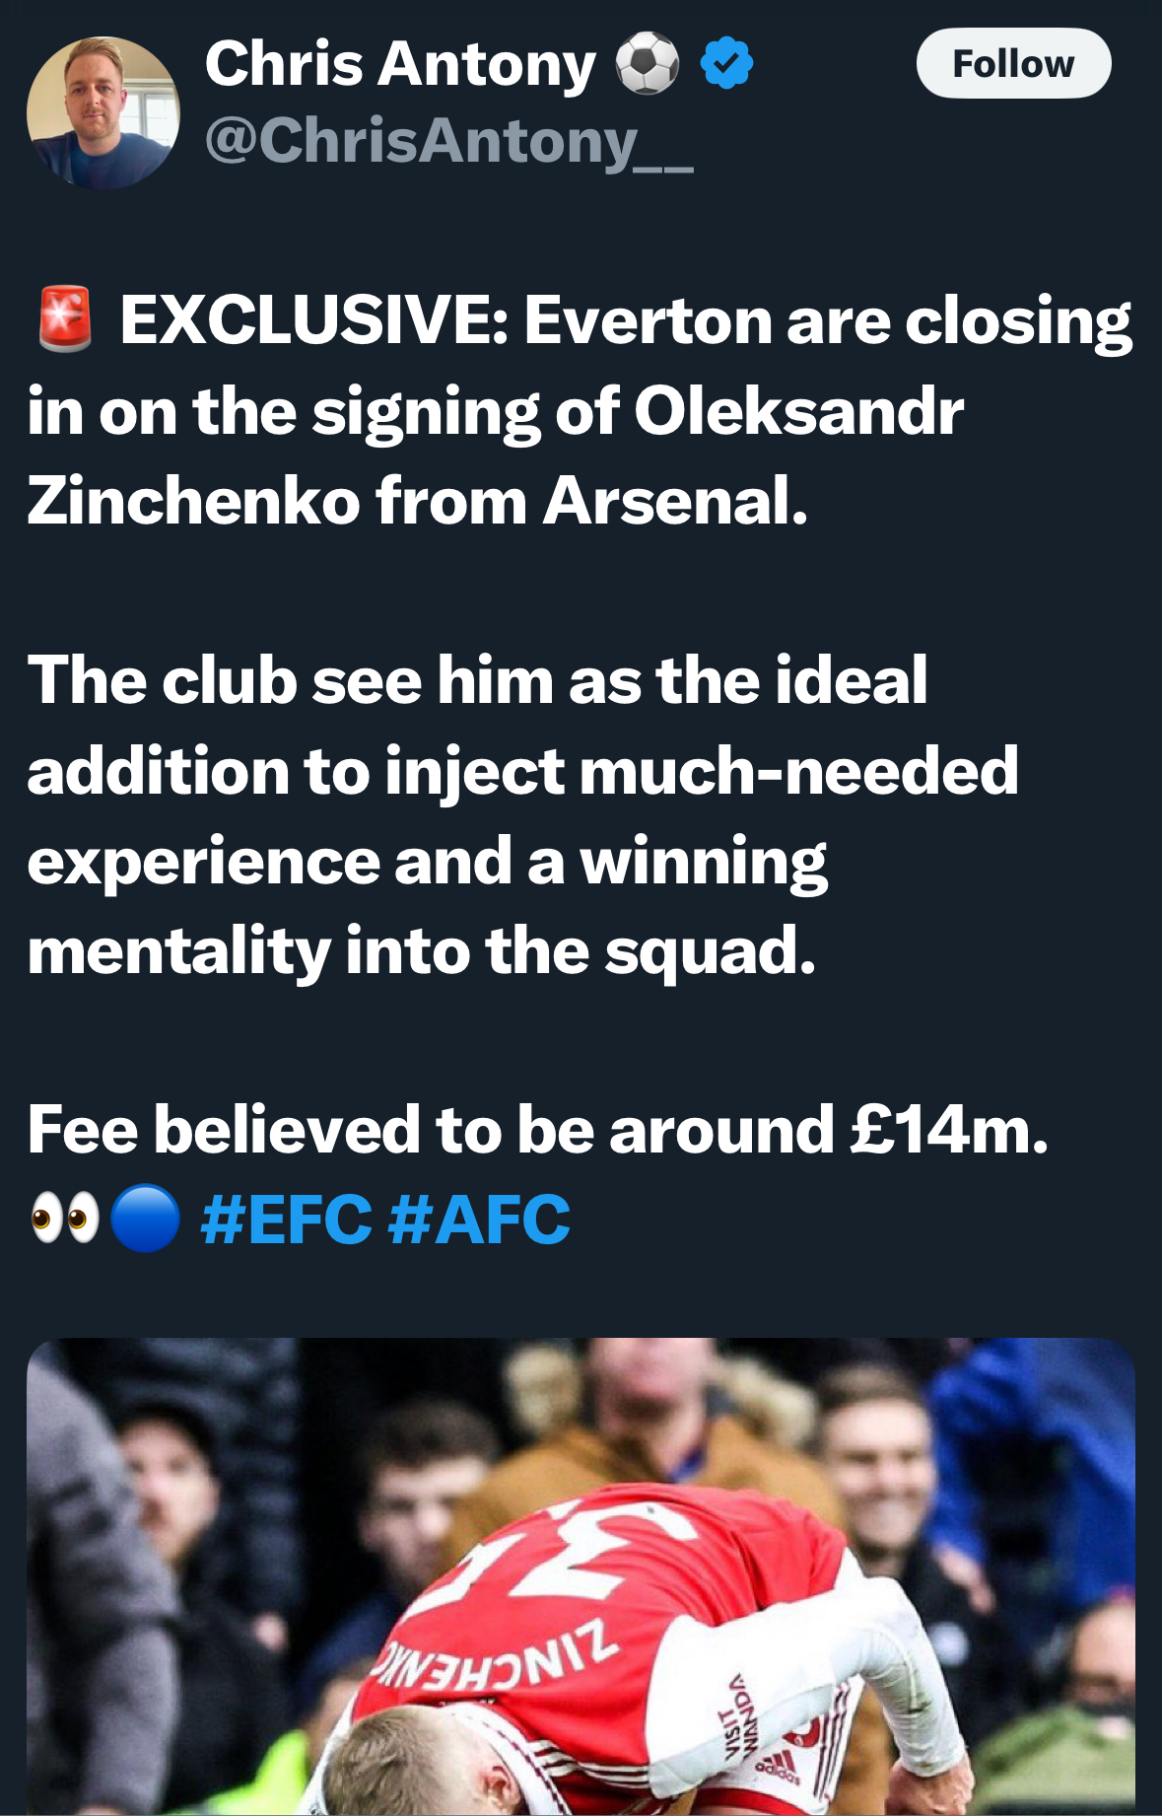This screenshot has height=1816, width=1162.
Task: Click the eyes emoji
Action: point(65,1220)
